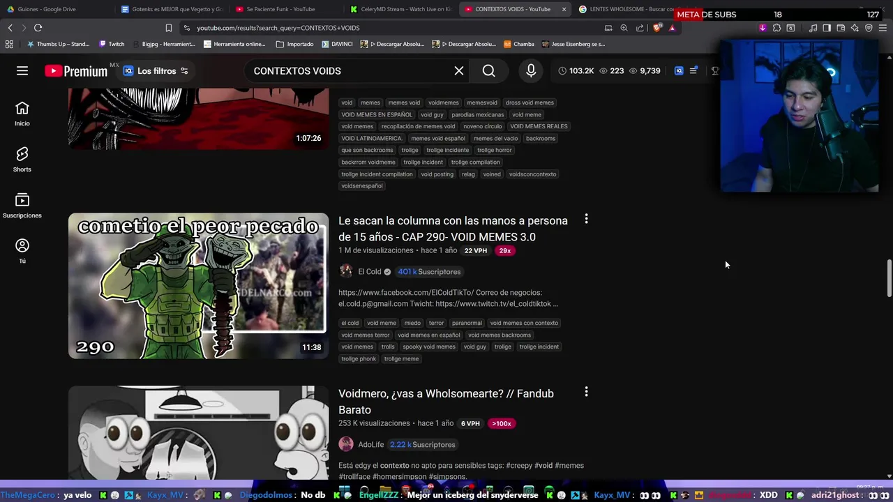Go back in browser history
Screen dimensions: 893x502
point(10,28)
